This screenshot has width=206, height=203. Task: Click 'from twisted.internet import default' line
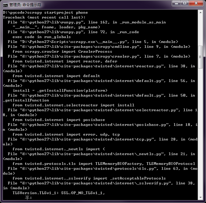[56, 76]
